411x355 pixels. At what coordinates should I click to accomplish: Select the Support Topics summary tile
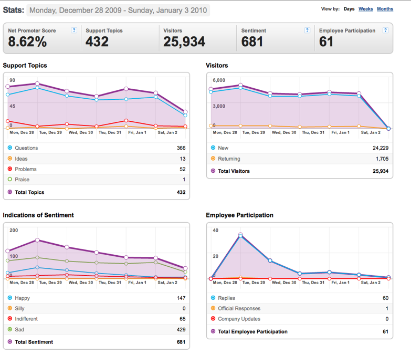click(x=119, y=38)
